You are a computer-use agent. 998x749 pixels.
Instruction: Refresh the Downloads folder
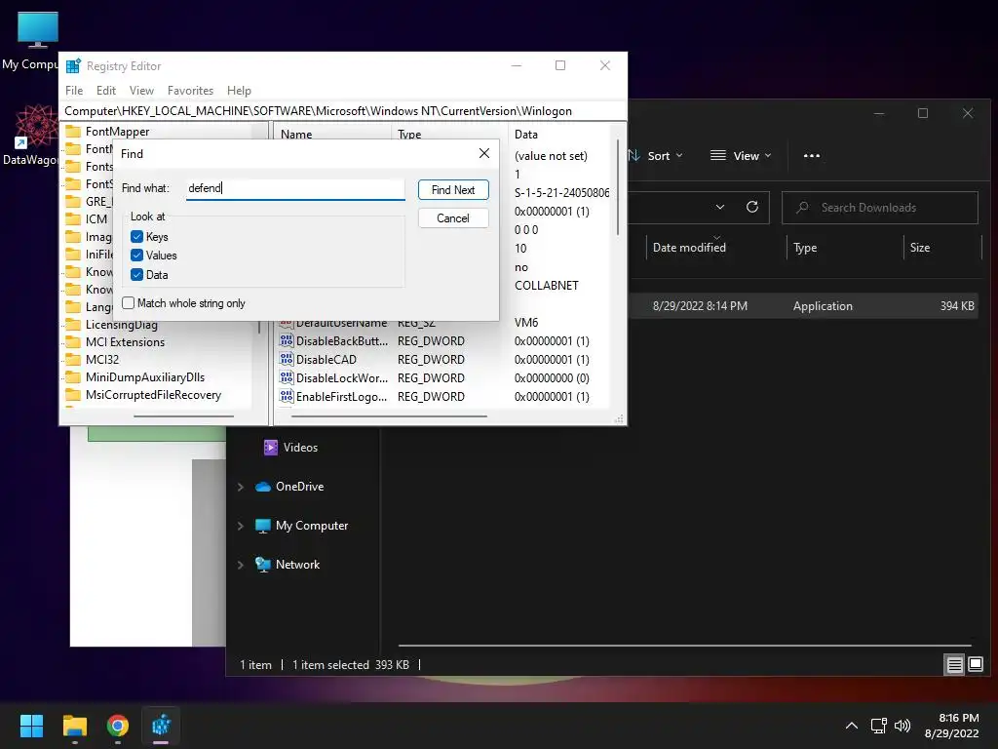click(752, 207)
